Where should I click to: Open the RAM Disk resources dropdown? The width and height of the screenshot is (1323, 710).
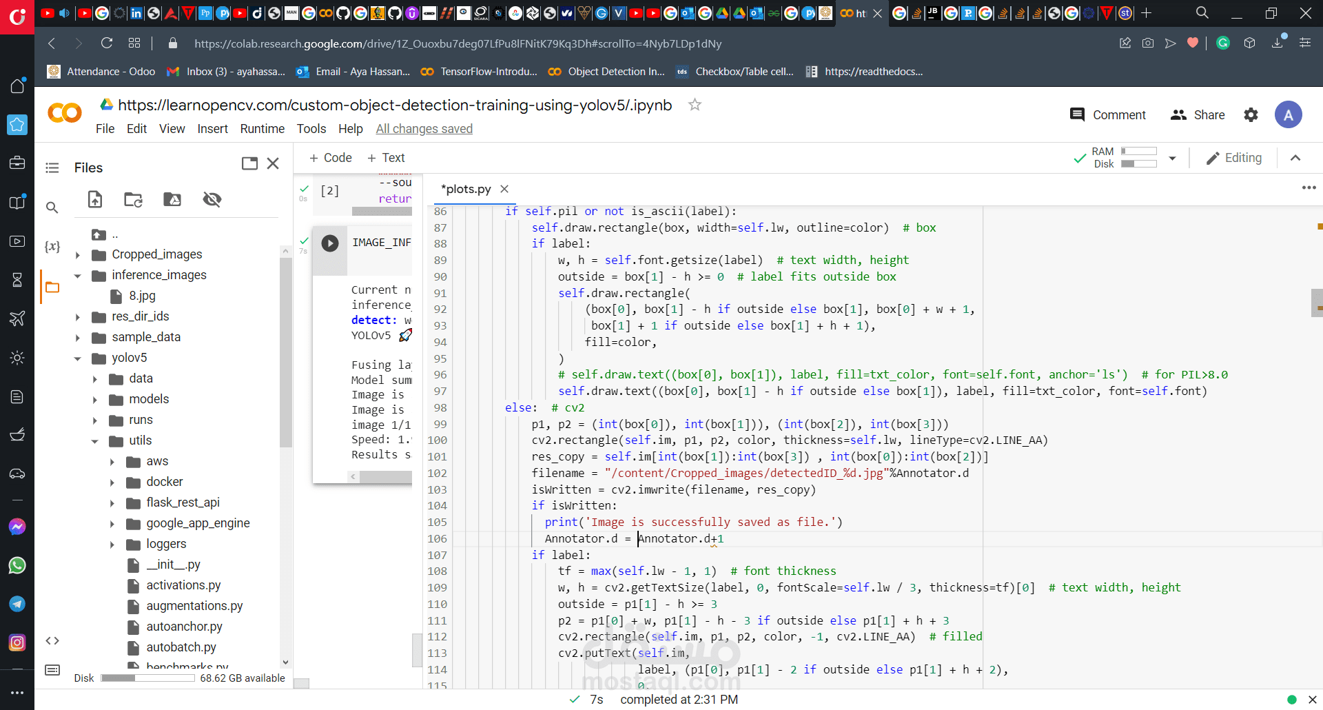point(1172,159)
